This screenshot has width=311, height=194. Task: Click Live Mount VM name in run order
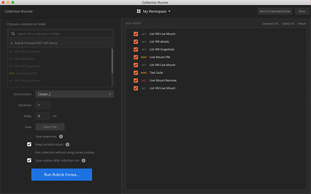(160, 57)
